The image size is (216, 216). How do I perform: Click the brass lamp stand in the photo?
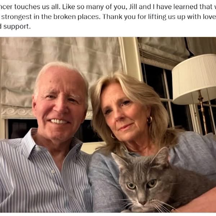click(x=202, y=112)
